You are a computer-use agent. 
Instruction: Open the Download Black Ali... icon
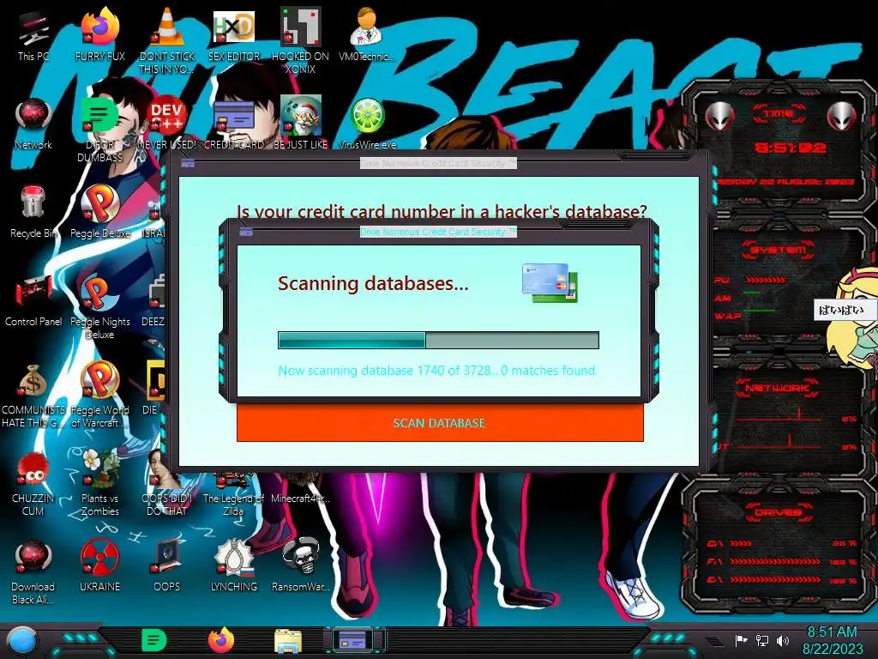click(33, 571)
